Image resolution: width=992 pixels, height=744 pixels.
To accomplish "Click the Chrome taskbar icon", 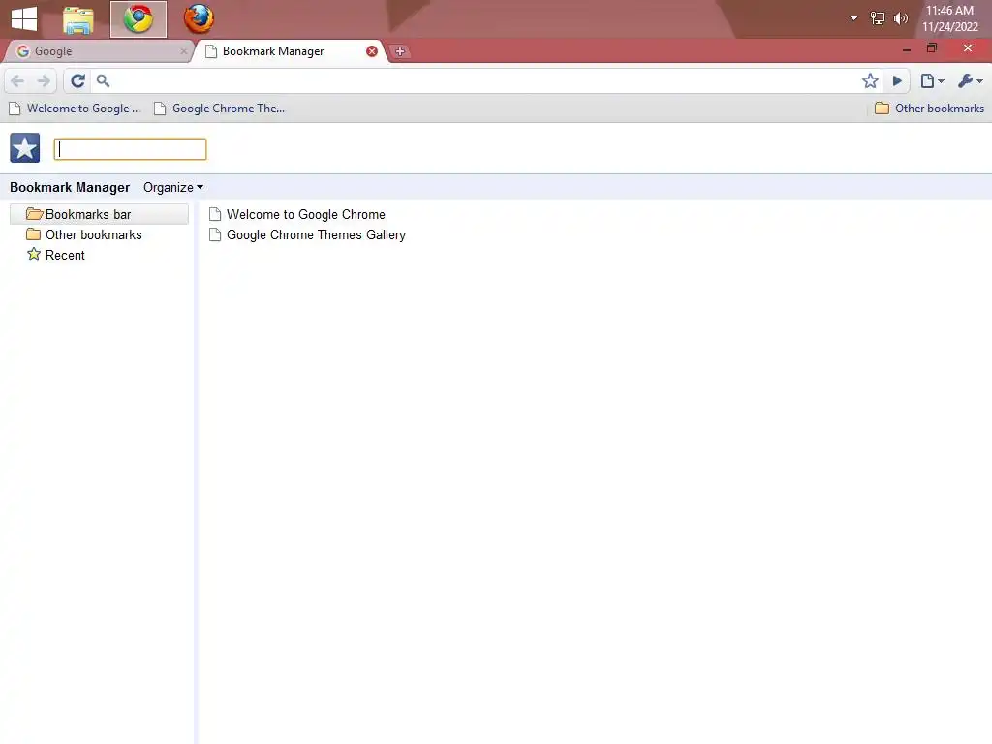I will 139,19.
